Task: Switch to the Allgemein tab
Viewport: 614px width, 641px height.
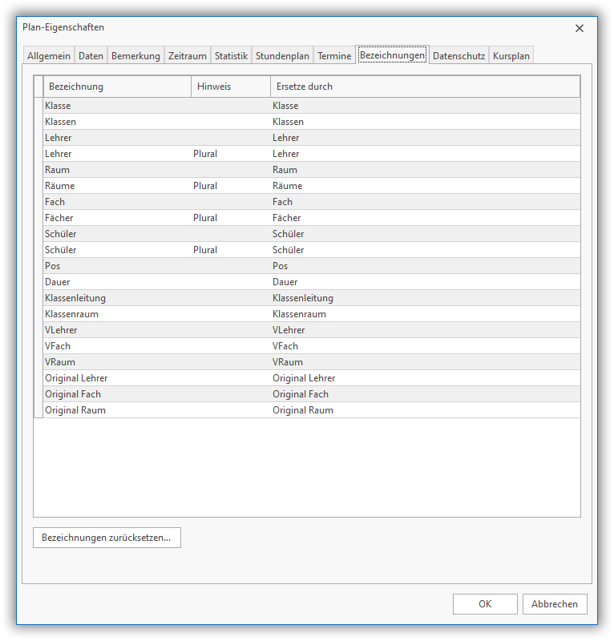Action: [49, 56]
